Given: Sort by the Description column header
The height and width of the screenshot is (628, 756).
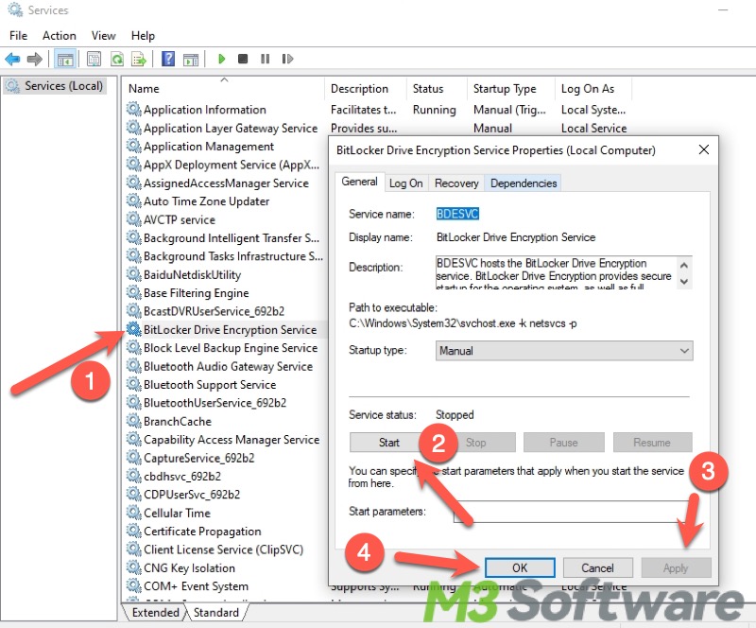Looking at the screenshot, I should point(366,89).
